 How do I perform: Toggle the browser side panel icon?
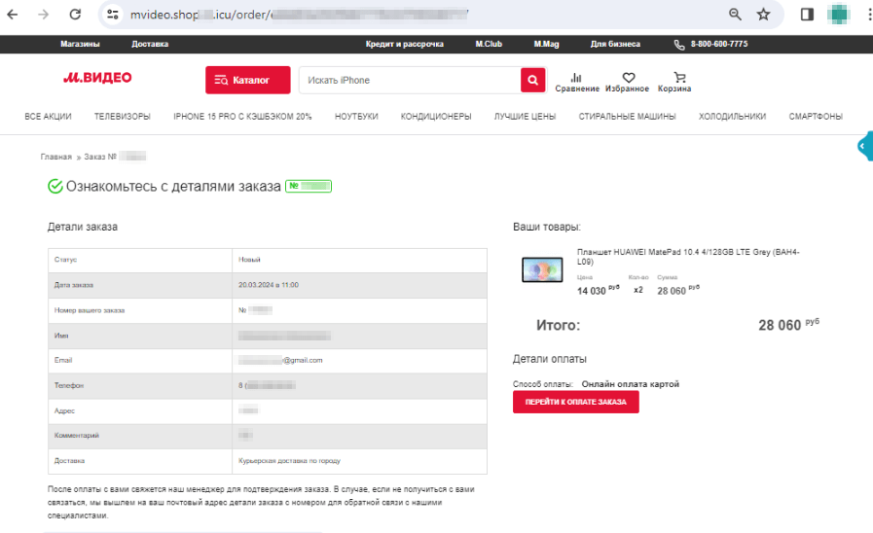click(x=807, y=15)
